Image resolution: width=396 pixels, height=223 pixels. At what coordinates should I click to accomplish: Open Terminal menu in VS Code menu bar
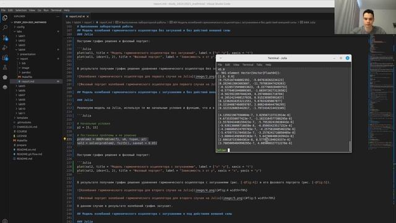pyautogui.click(x=56, y=11)
